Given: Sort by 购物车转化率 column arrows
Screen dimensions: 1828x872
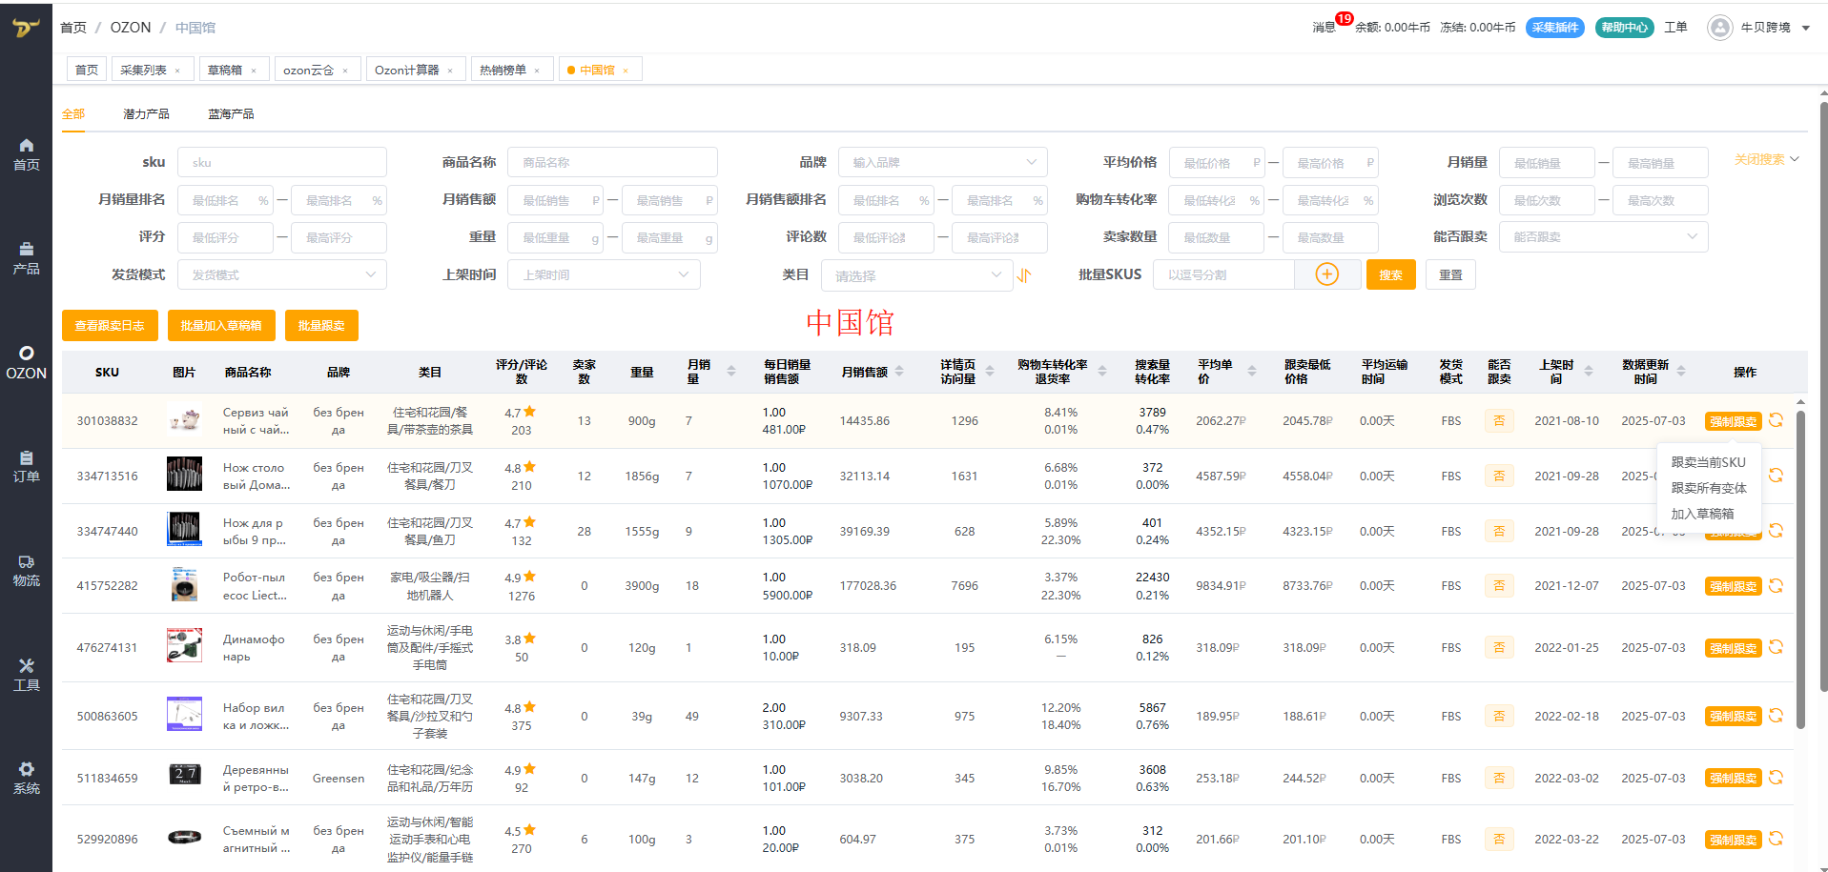Looking at the screenshot, I should pyautogui.click(x=1102, y=372).
